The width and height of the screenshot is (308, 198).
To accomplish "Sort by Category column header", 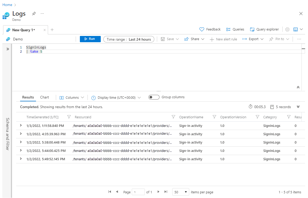I will [x=270, y=117].
